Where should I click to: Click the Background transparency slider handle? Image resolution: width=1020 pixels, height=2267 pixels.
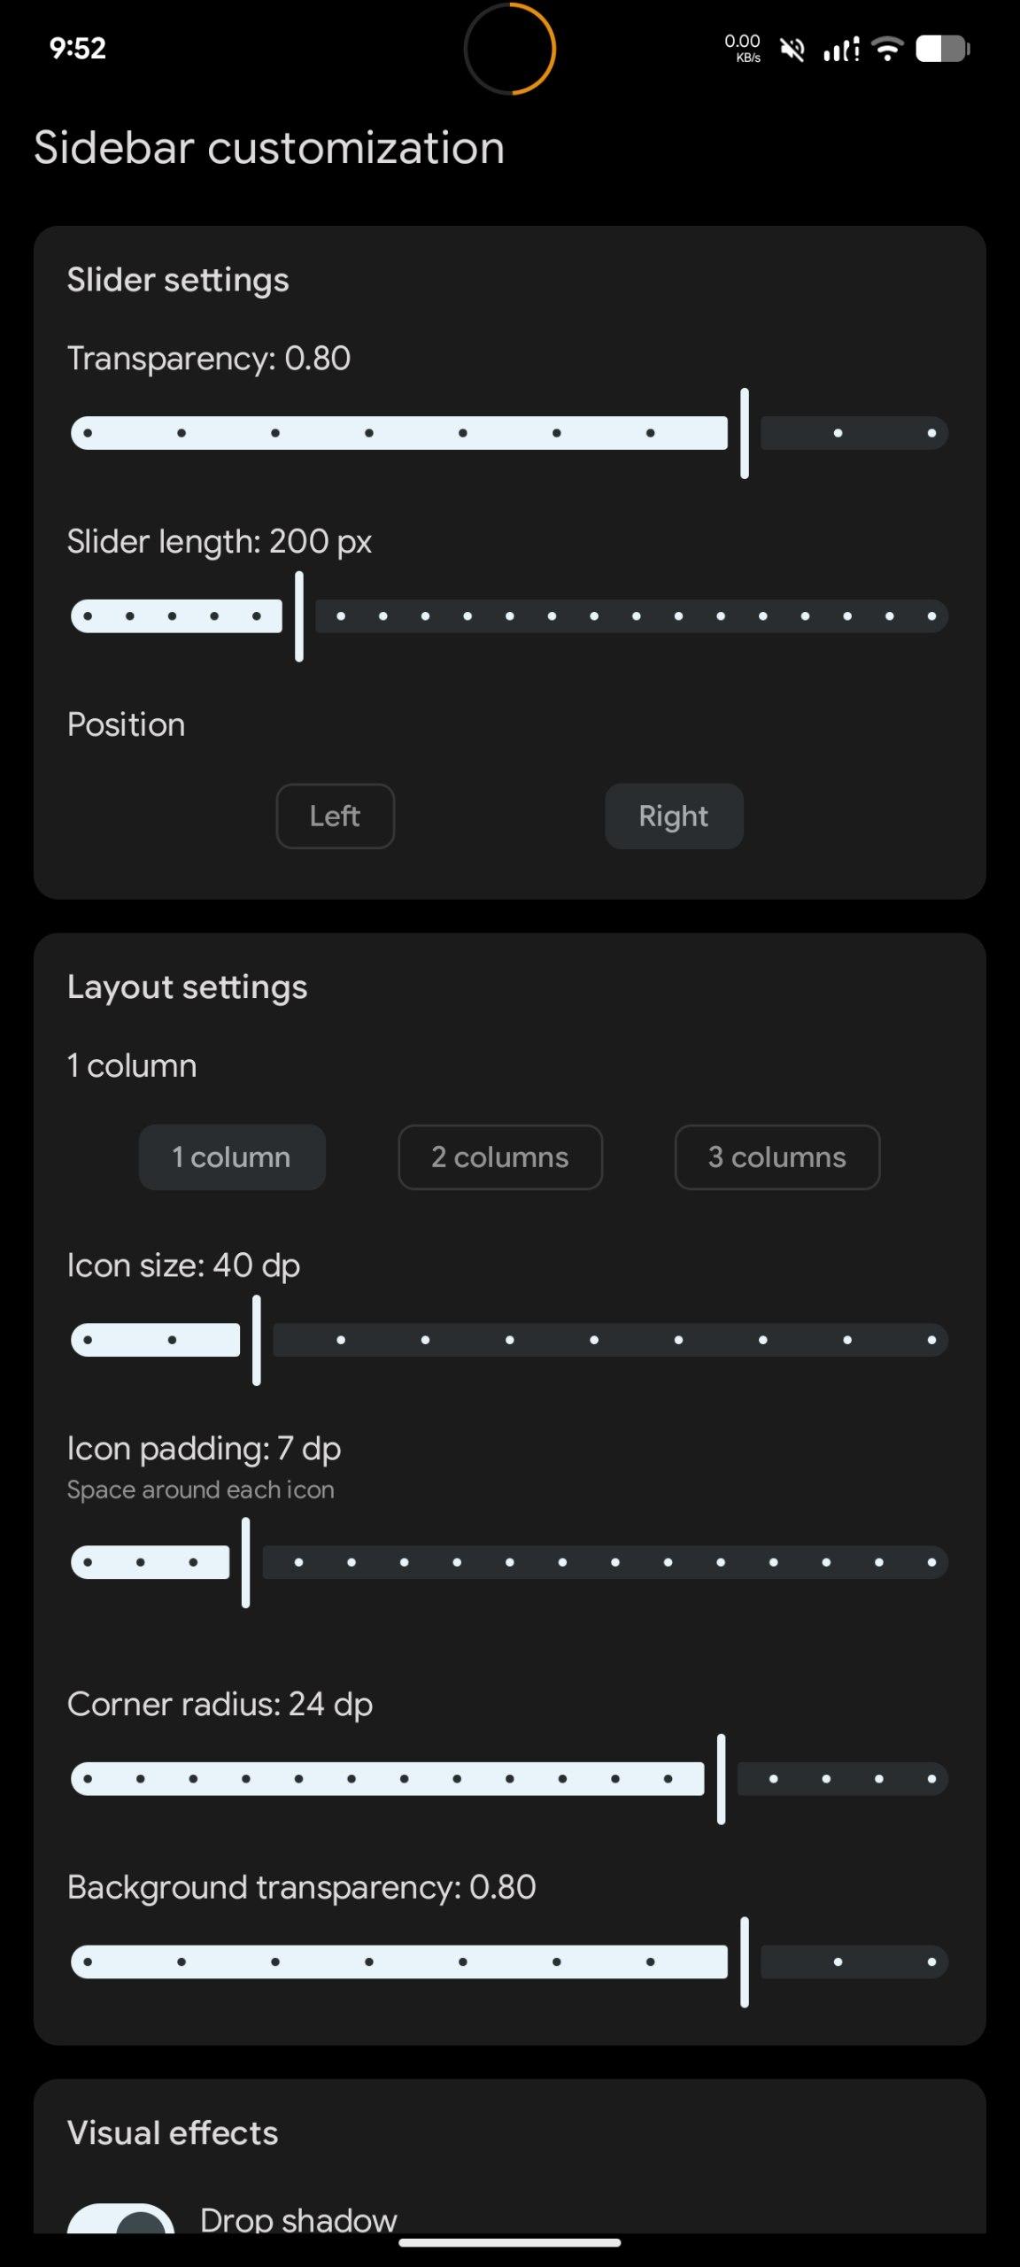pos(745,1961)
